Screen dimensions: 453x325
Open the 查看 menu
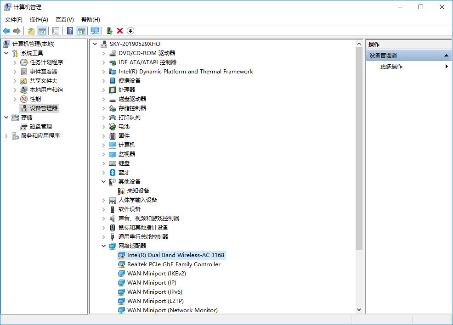click(x=64, y=19)
